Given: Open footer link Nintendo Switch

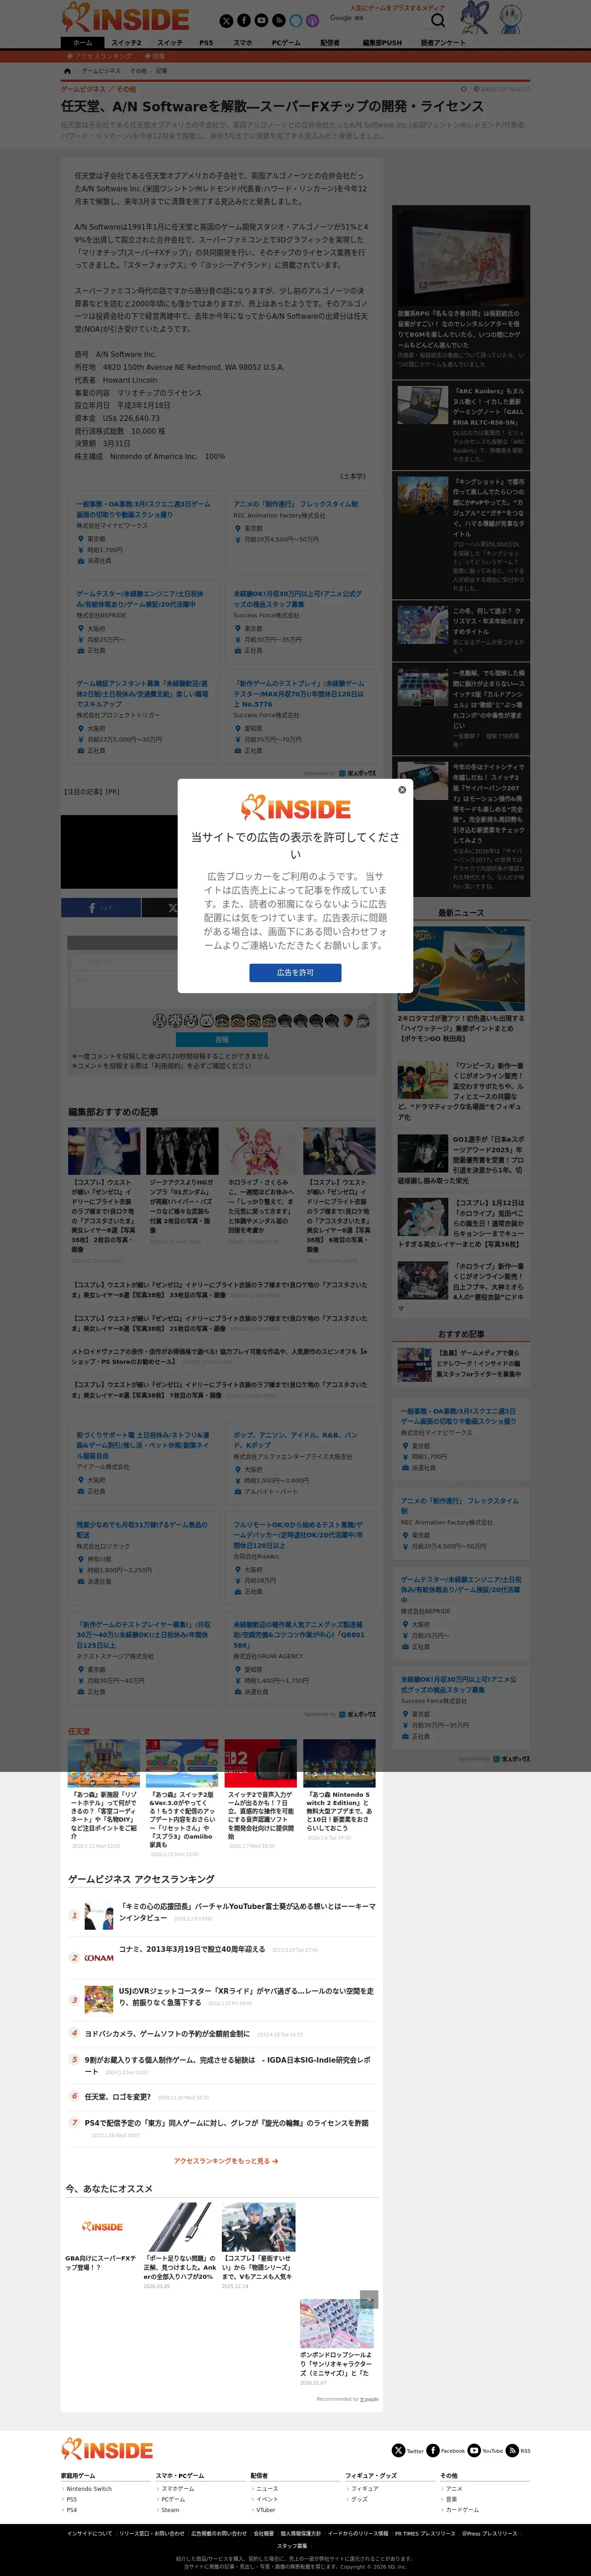Looking at the screenshot, I should [x=88, y=2488].
